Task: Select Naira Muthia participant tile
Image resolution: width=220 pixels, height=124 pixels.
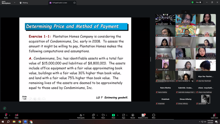Action: 165,88
